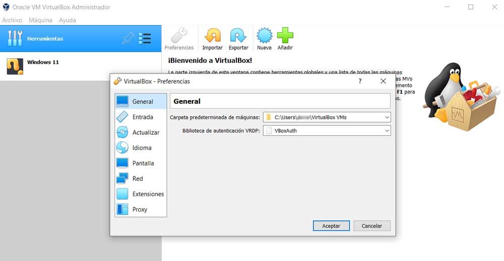Open the Red settings category

point(141,179)
